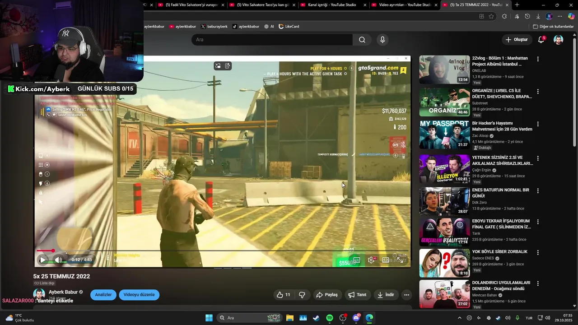Launch Steam from the taskbar
The width and height of the screenshot is (578, 325).
point(316,318)
